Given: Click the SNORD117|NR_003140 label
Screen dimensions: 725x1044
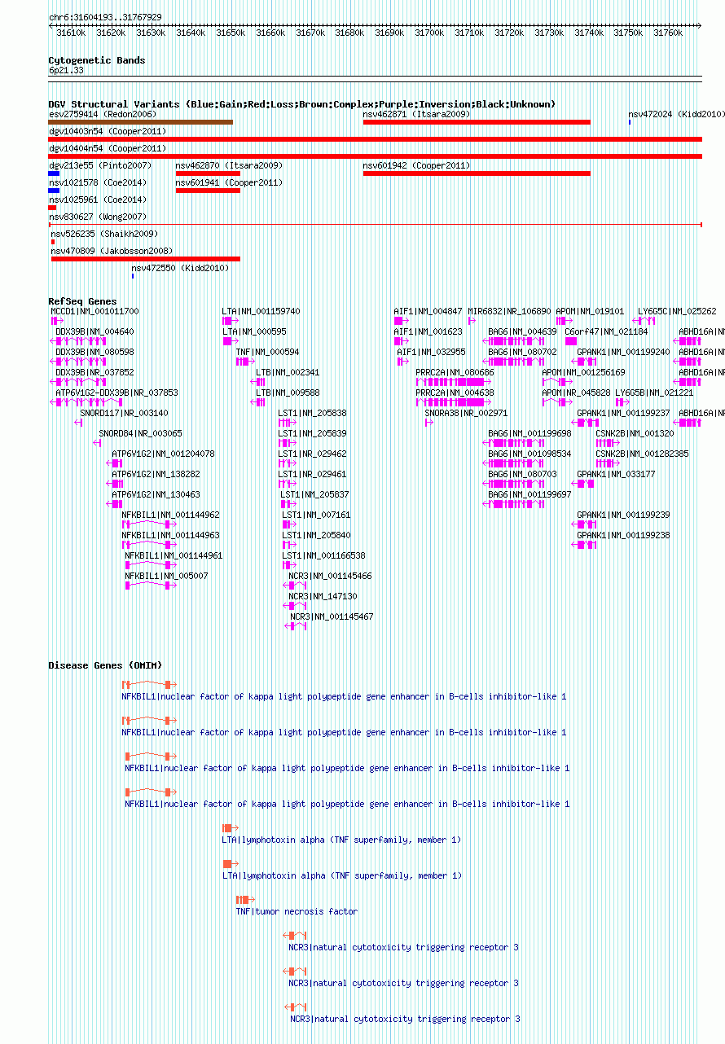Looking at the screenshot, I should coord(125,413).
